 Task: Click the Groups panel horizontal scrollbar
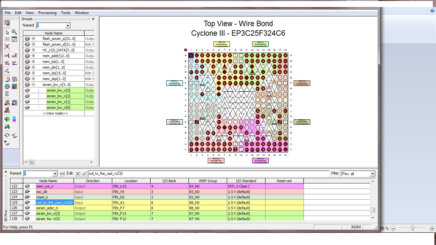click(x=59, y=162)
